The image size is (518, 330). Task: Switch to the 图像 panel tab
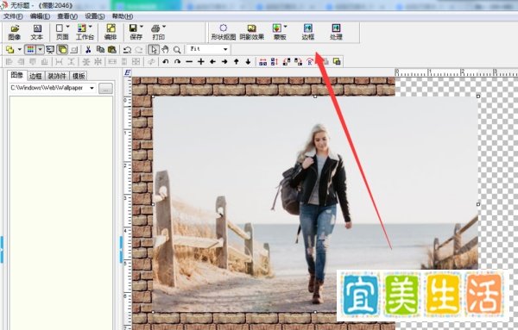click(x=17, y=75)
